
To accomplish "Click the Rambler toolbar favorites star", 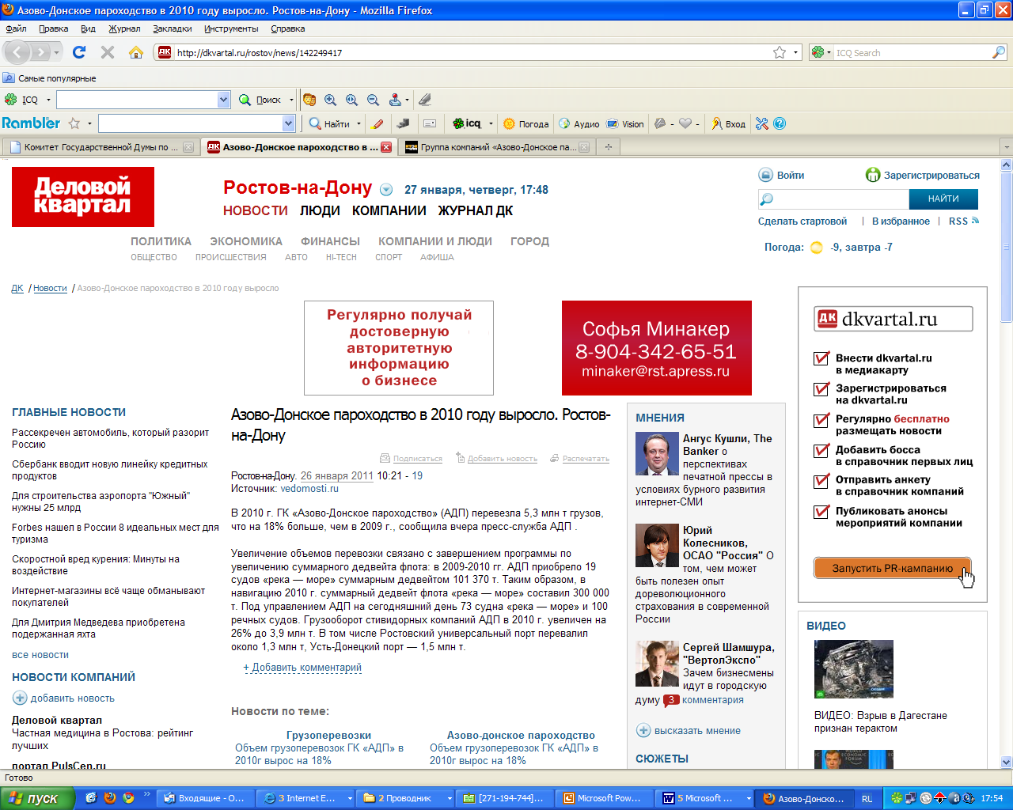I will (74, 123).
